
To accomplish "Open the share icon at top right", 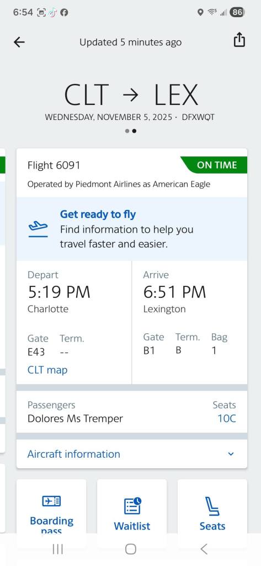I will point(239,40).
